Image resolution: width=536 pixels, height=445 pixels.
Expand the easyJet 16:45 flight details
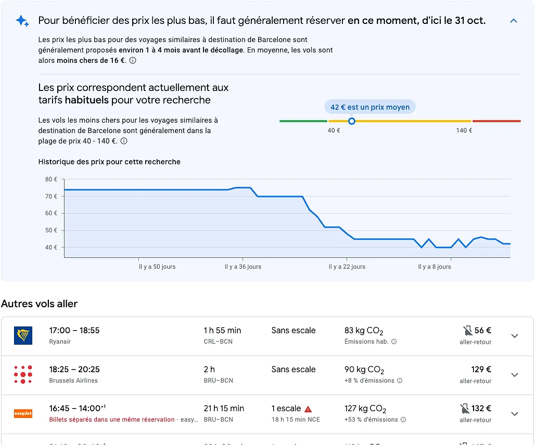coord(515,414)
